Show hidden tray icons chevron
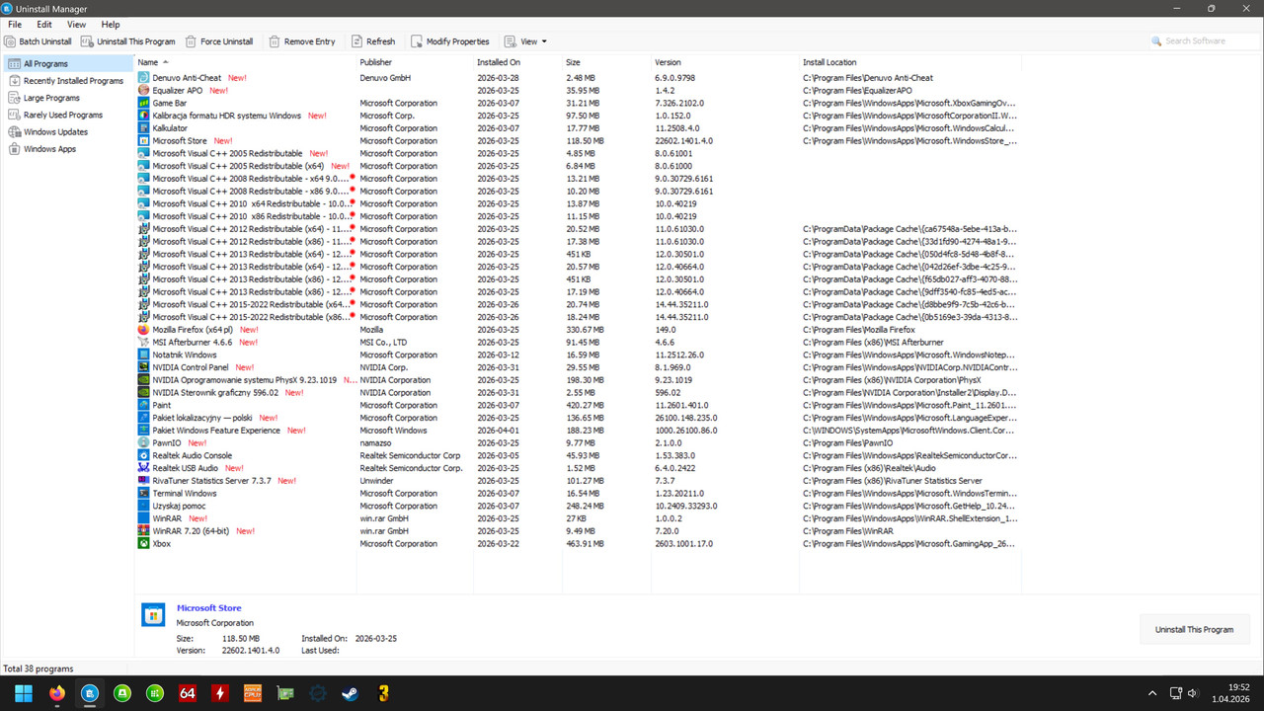The height and width of the screenshot is (711, 1264). (1152, 693)
